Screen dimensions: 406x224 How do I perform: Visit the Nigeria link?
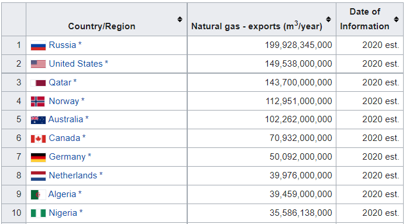[x=63, y=213]
